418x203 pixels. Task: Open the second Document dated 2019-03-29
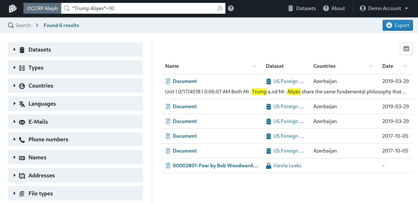click(184, 107)
